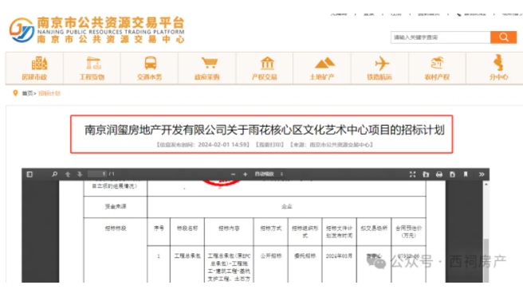Zoom out using the minus button
This screenshot has height=289, width=523.
coord(233,174)
